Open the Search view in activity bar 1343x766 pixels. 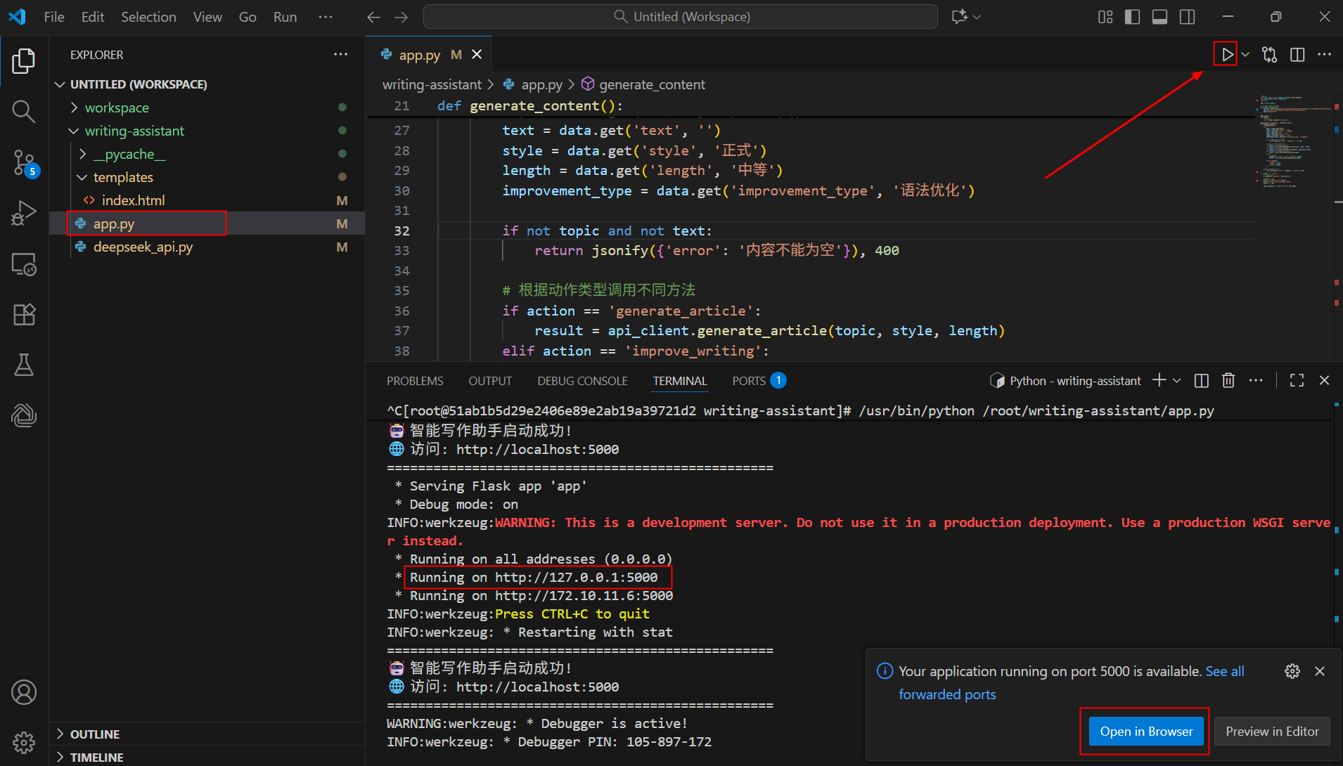coord(24,111)
